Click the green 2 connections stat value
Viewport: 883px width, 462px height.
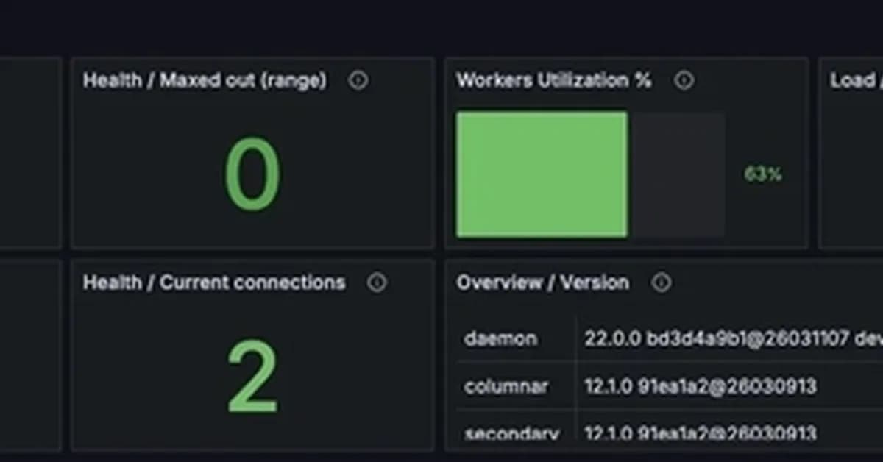click(252, 375)
